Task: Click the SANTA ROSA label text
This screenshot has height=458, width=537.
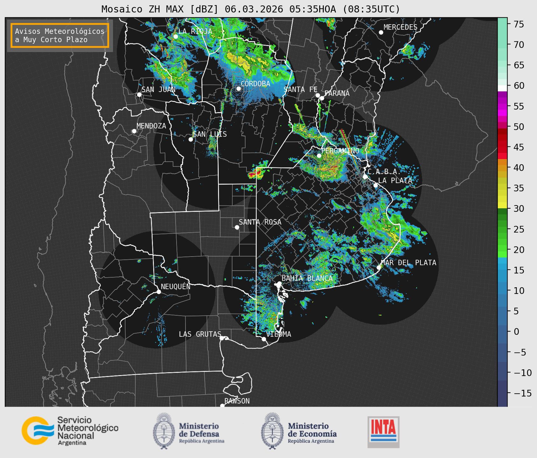Action: (260, 222)
